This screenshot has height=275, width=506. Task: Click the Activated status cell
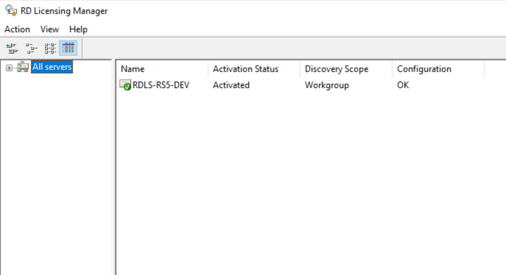tap(231, 85)
